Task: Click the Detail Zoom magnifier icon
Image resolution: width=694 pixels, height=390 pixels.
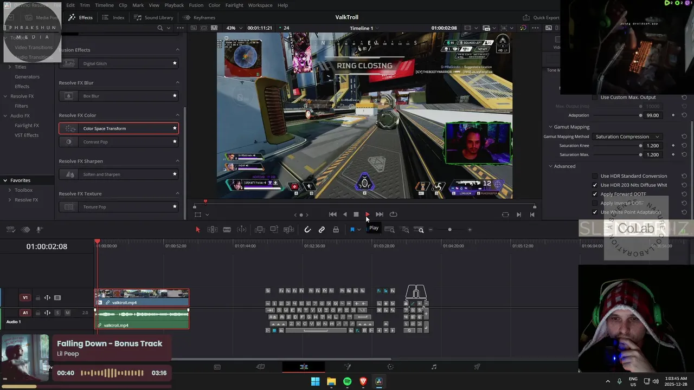Action: pos(406,230)
